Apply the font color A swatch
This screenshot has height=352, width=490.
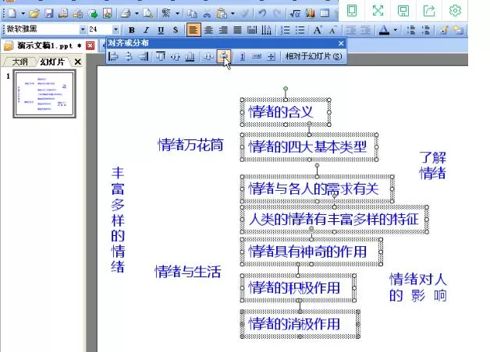[384, 30]
